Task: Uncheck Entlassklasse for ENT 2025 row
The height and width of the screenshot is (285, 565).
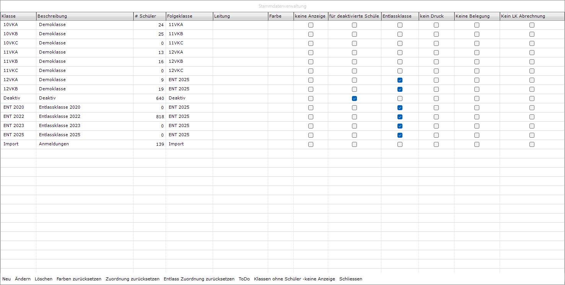Action: (400, 135)
